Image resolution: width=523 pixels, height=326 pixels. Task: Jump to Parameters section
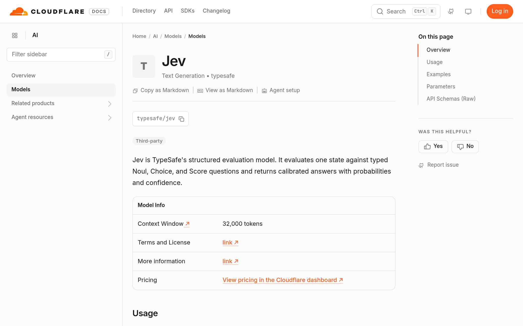[x=441, y=87]
